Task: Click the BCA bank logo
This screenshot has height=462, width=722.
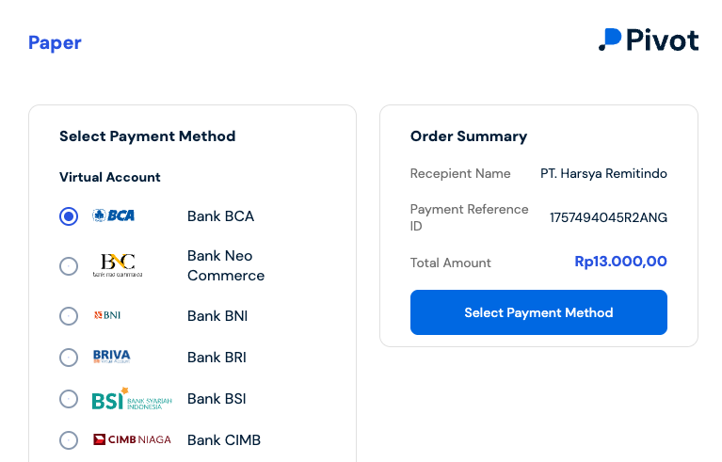Action: click(x=113, y=215)
